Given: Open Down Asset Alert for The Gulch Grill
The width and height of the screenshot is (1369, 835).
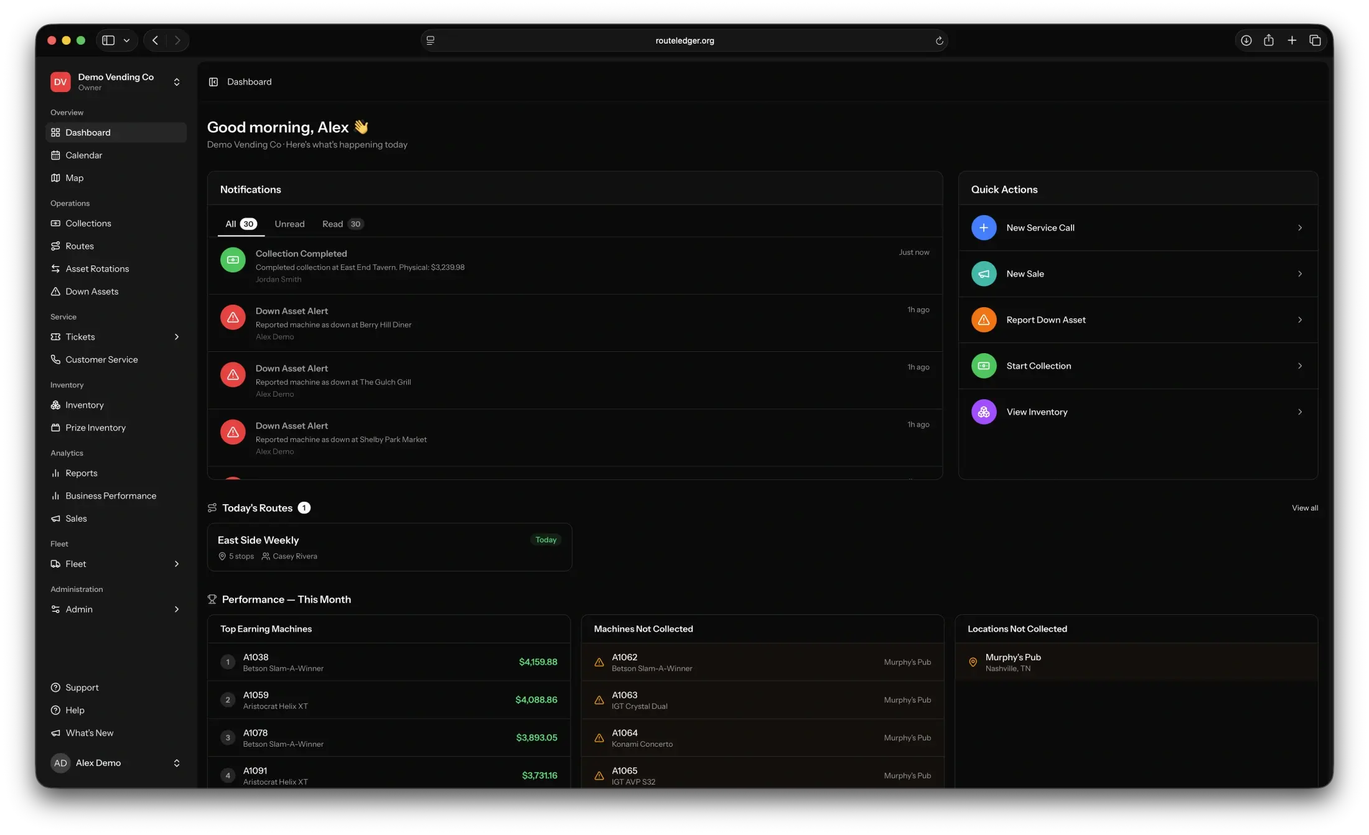Looking at the screenshot, I should tap(575, 381).
